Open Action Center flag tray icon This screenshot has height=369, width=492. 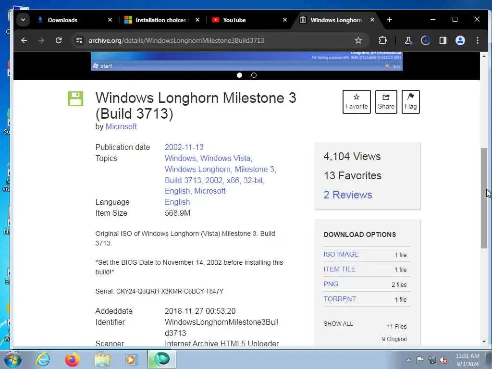point(420,360)
